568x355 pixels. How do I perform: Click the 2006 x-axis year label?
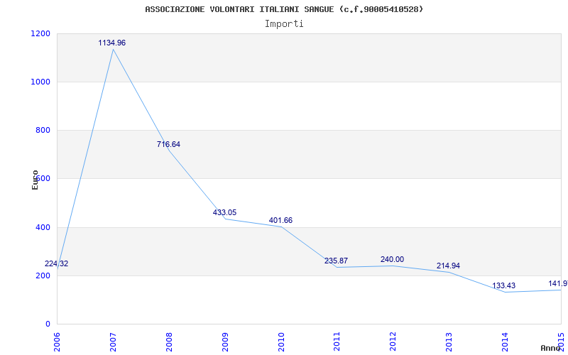[58, 342]
